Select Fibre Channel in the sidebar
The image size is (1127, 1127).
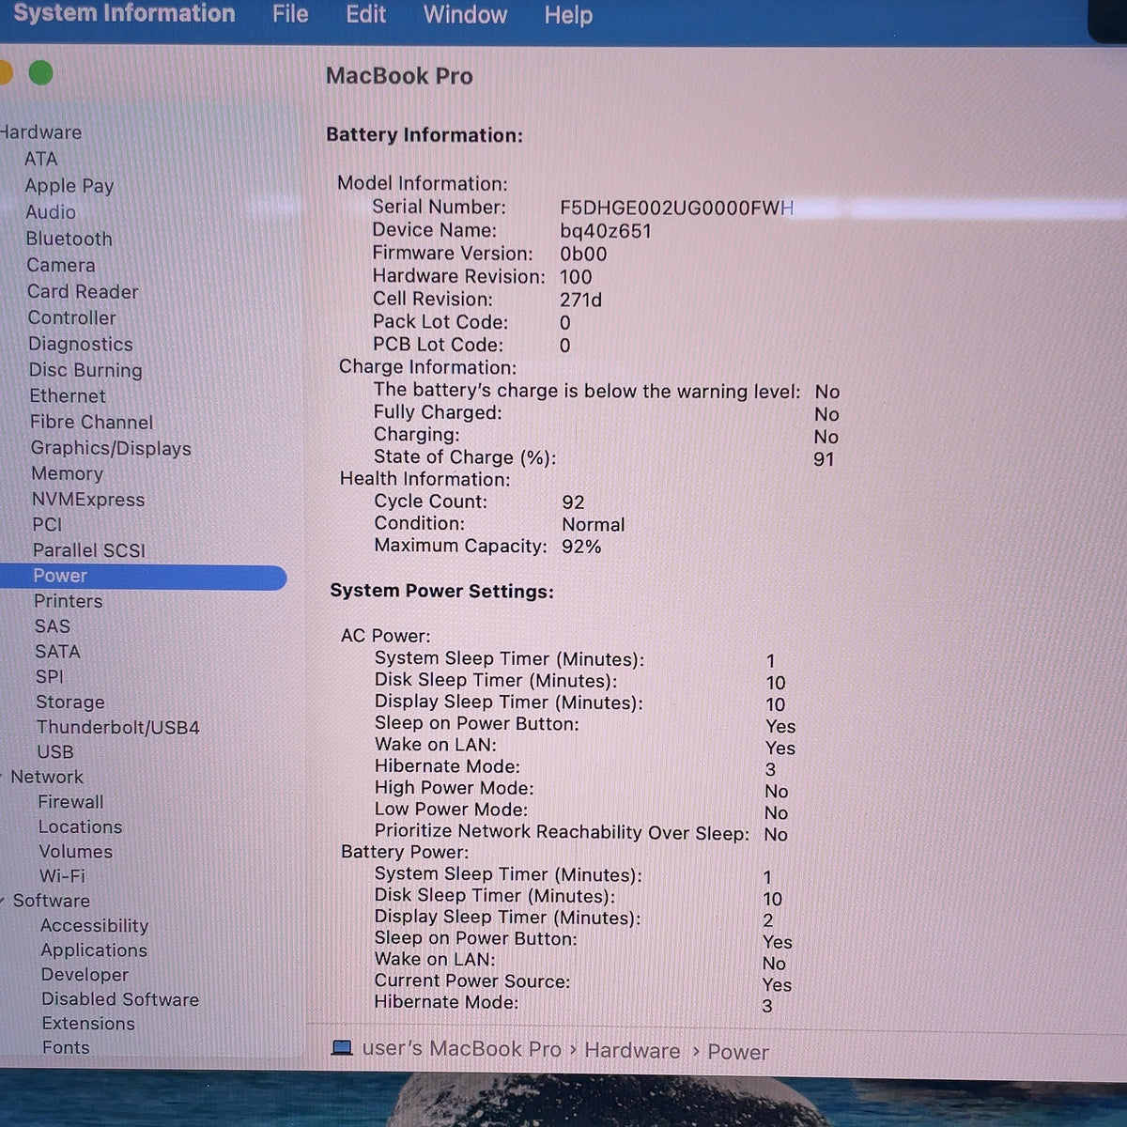coord(91,423)
